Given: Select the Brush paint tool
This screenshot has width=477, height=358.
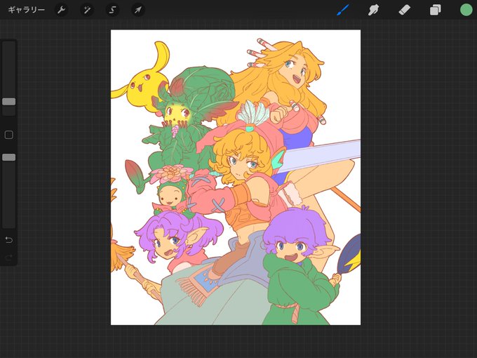Looking at the screenshot, I should coord(343,10).
